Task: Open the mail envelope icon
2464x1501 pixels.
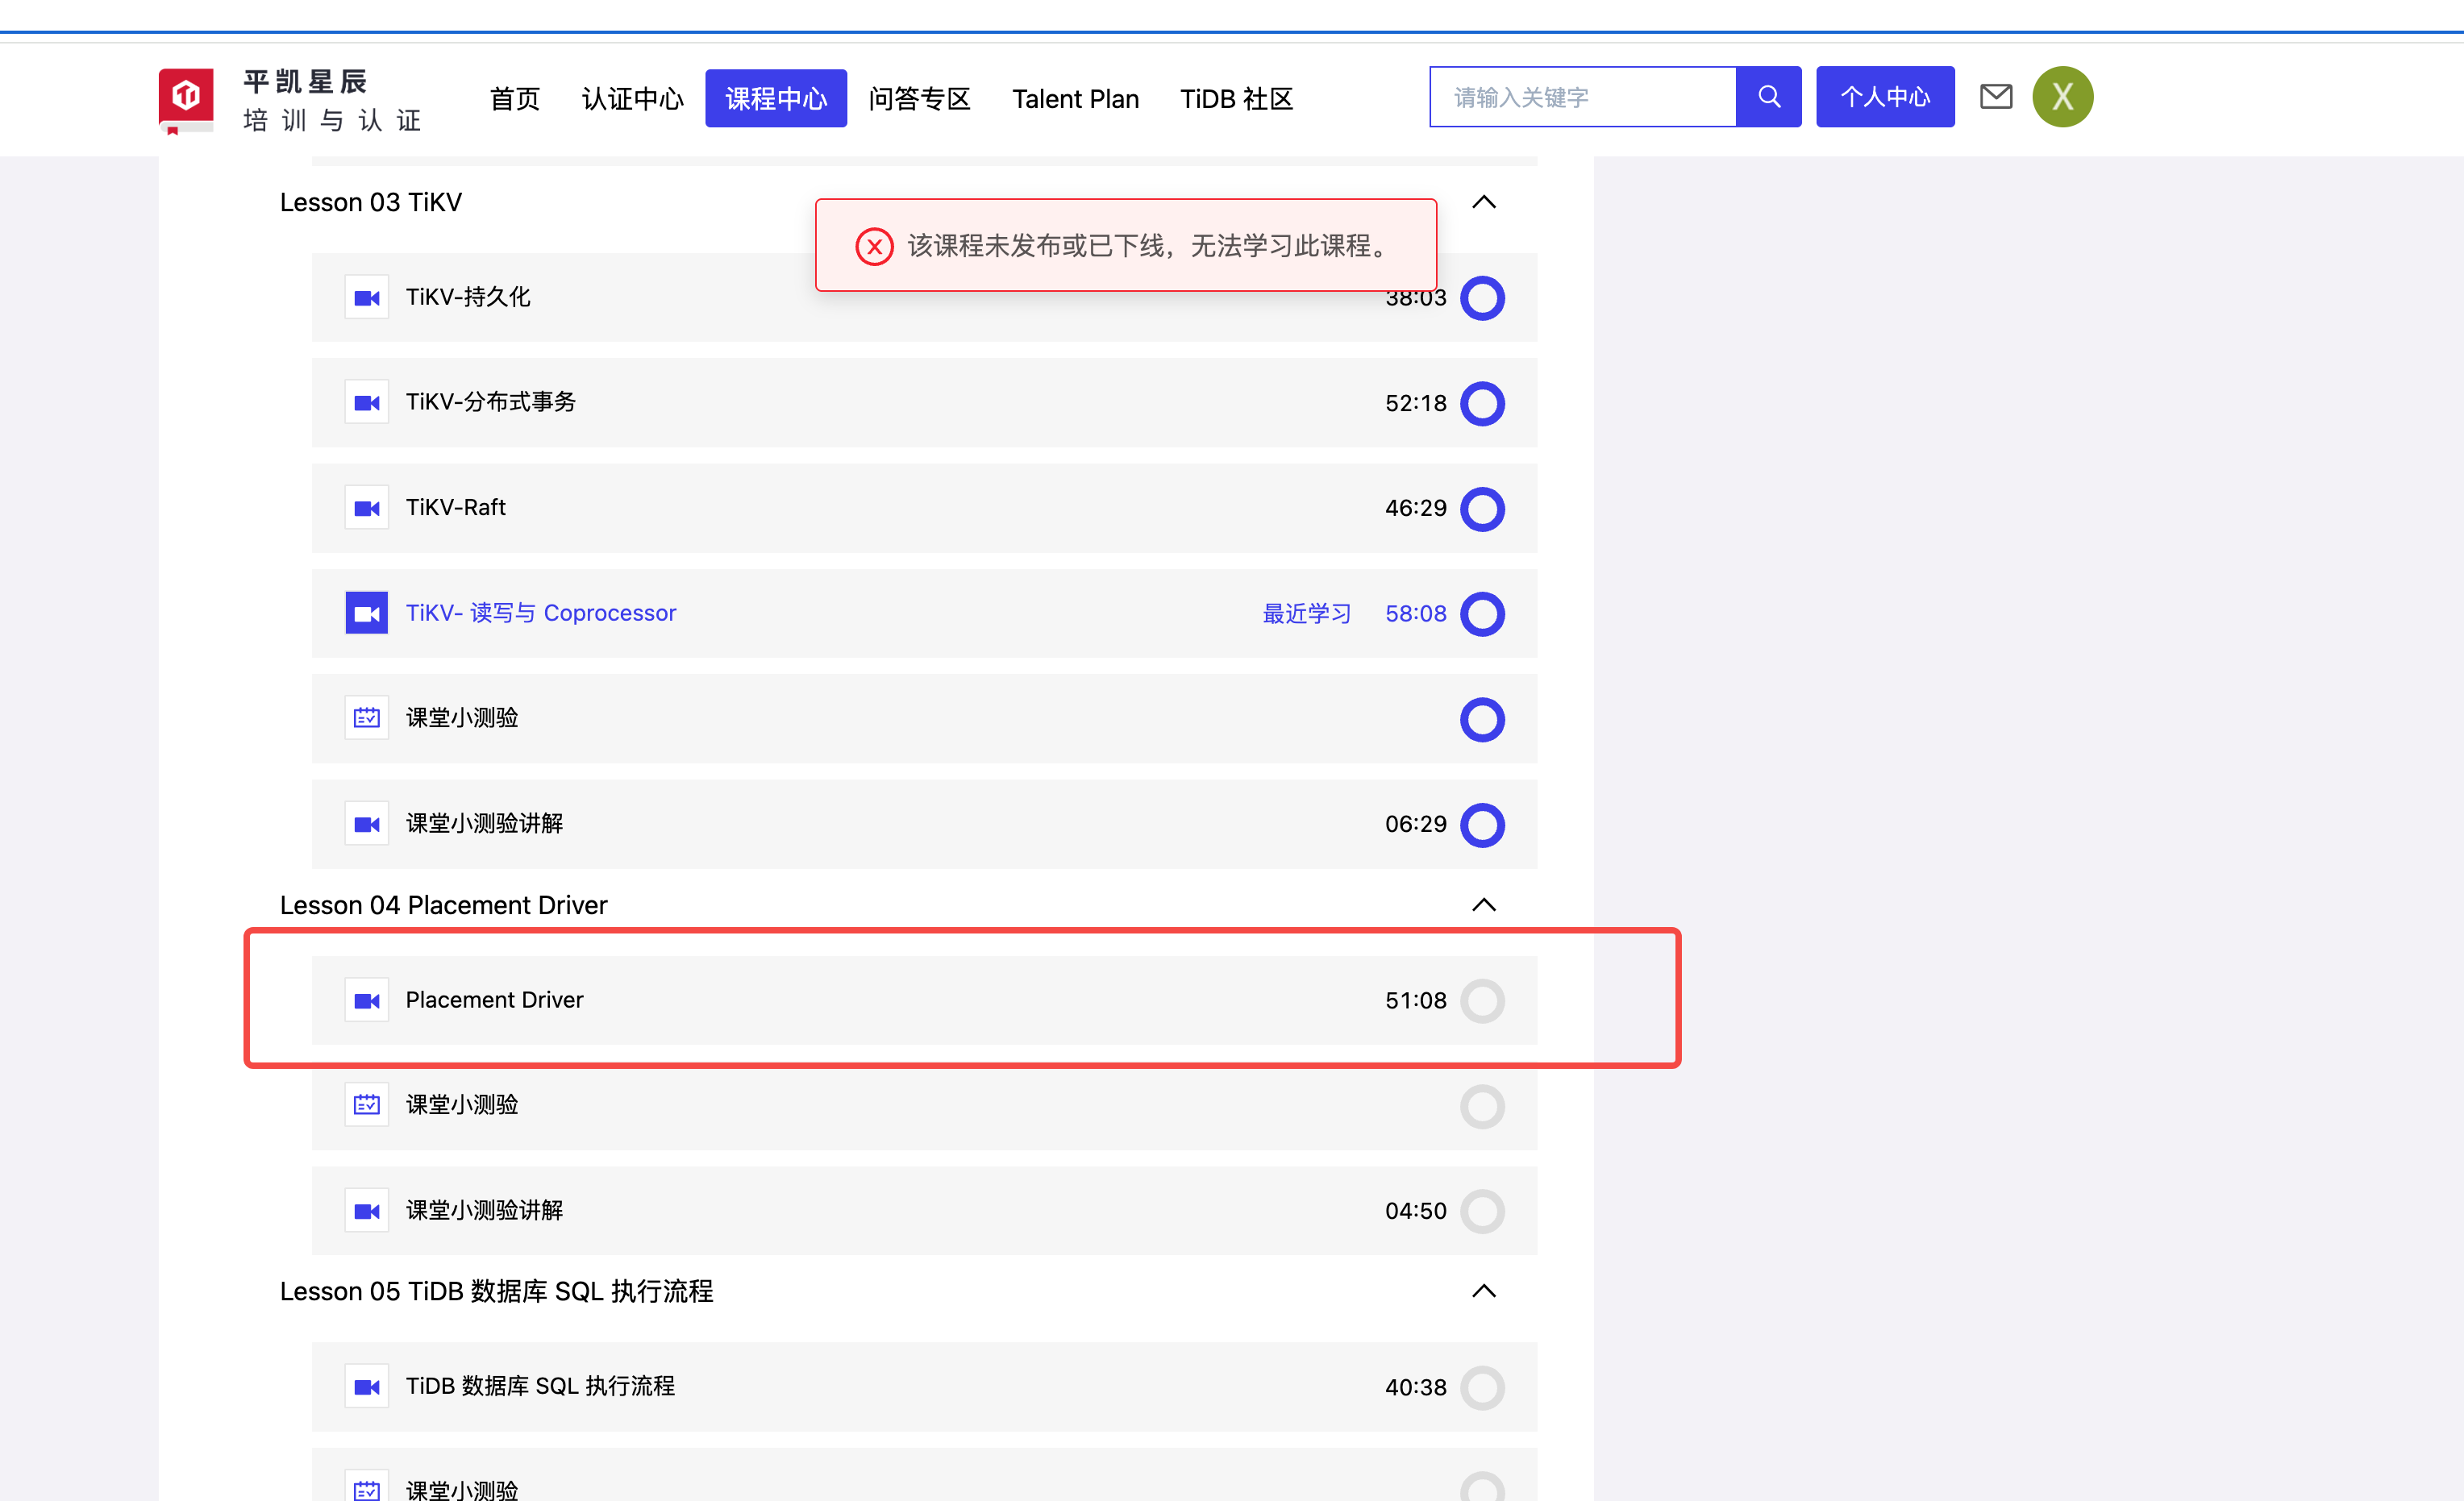Action: 1995,96
